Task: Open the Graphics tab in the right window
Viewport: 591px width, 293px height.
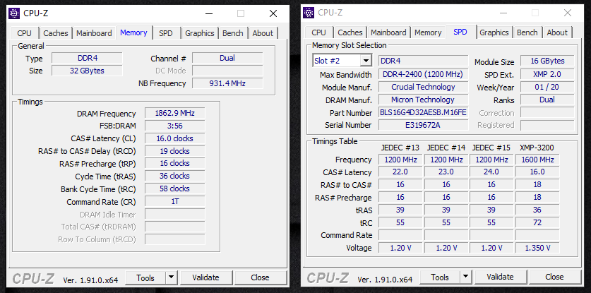Action: 494,32
